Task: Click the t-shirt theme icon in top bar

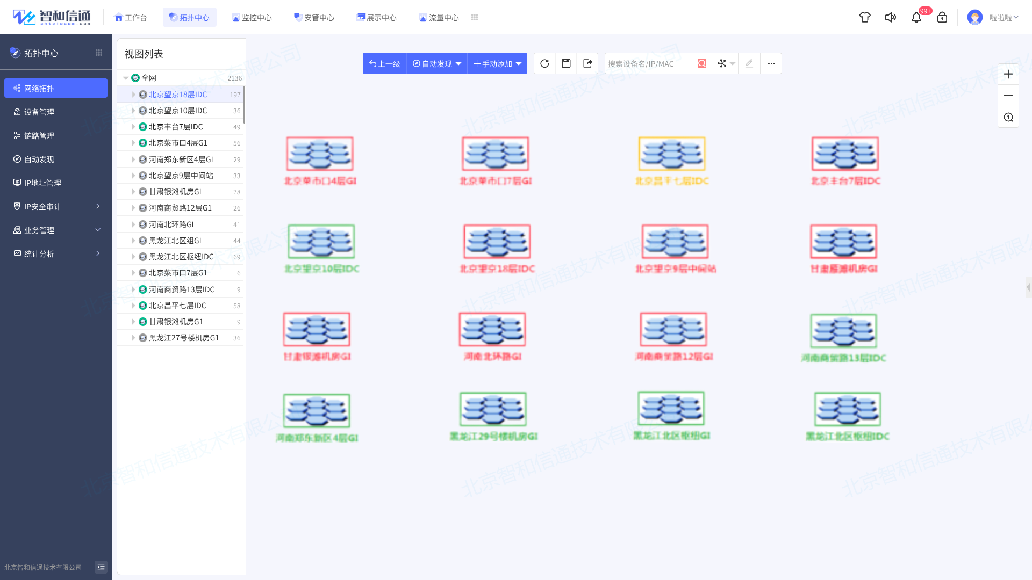Action: [864, 17]
